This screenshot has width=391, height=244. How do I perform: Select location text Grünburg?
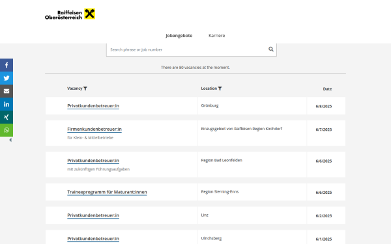click(x=210, y=105)
